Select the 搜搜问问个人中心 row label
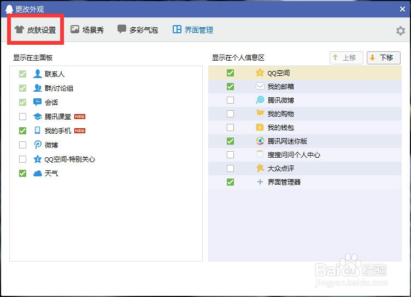Viewport: 411px width, 297px height. (x=294, y=155)
